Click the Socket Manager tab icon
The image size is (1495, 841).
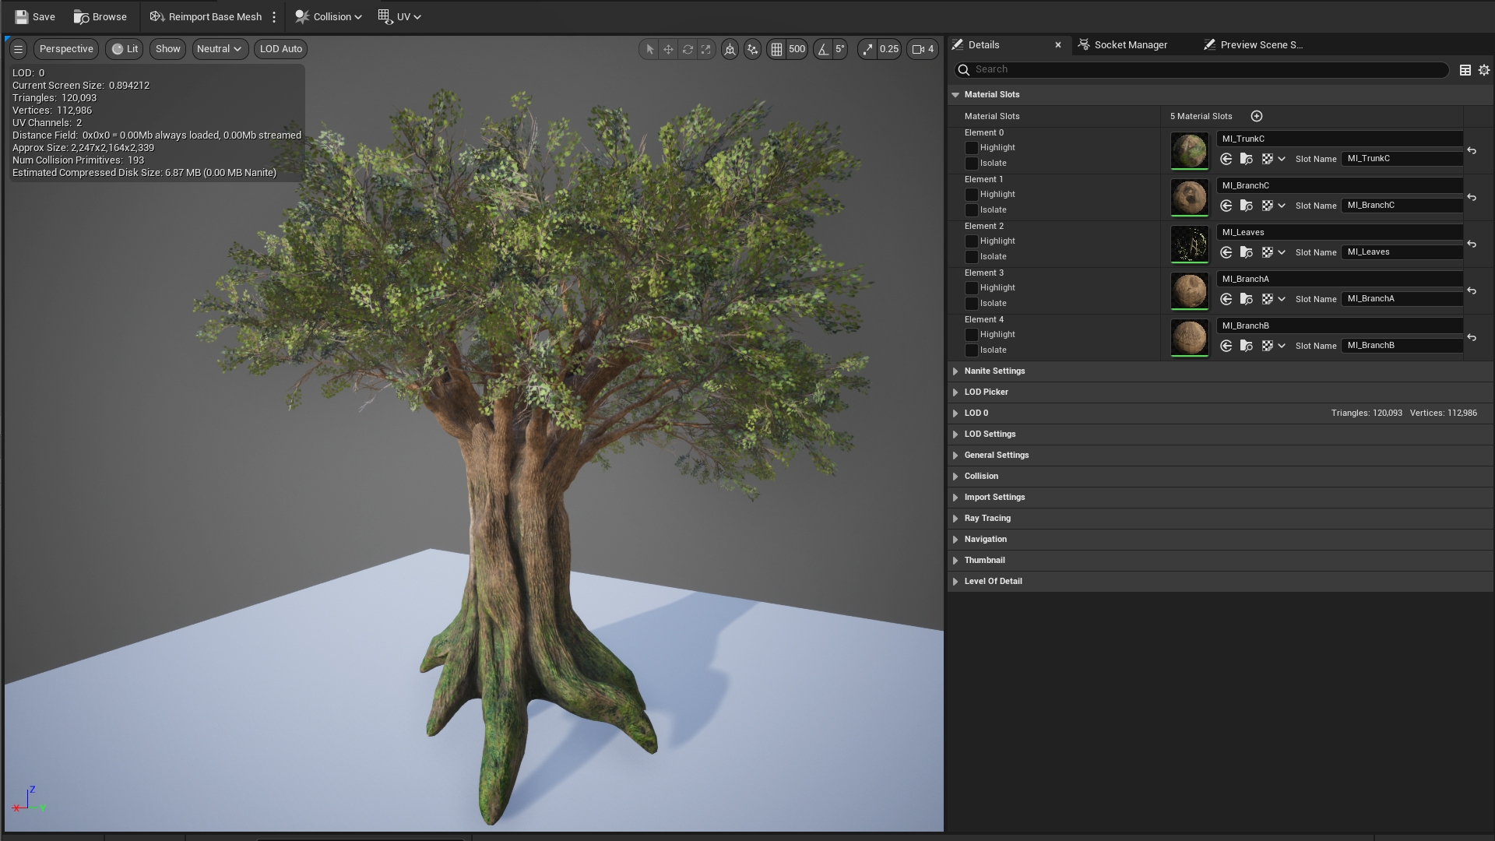1083,44
